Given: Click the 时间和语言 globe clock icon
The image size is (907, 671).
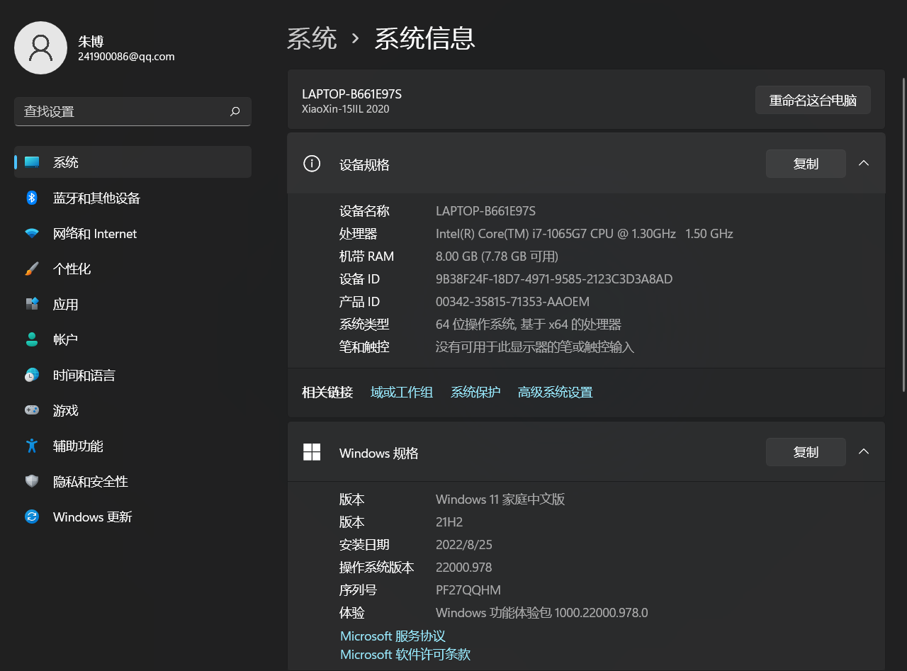Looking at the screenshot, I should (32, 375).
